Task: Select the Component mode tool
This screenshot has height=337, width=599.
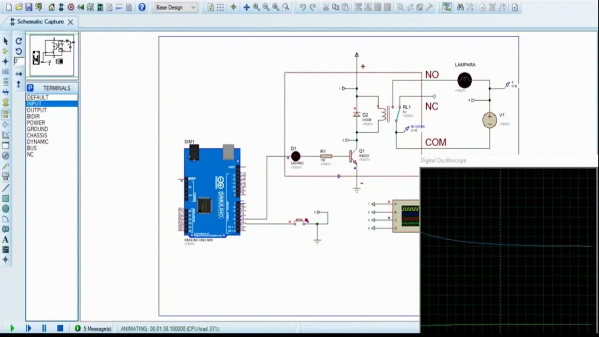Action: click(6, 51)
